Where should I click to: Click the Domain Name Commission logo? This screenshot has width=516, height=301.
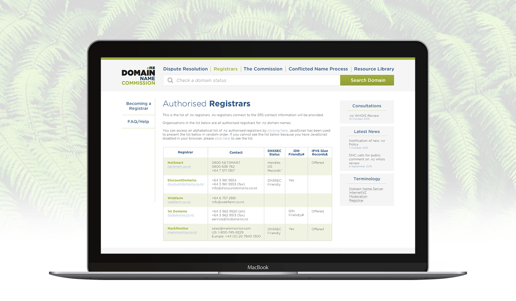pos(139,76)
